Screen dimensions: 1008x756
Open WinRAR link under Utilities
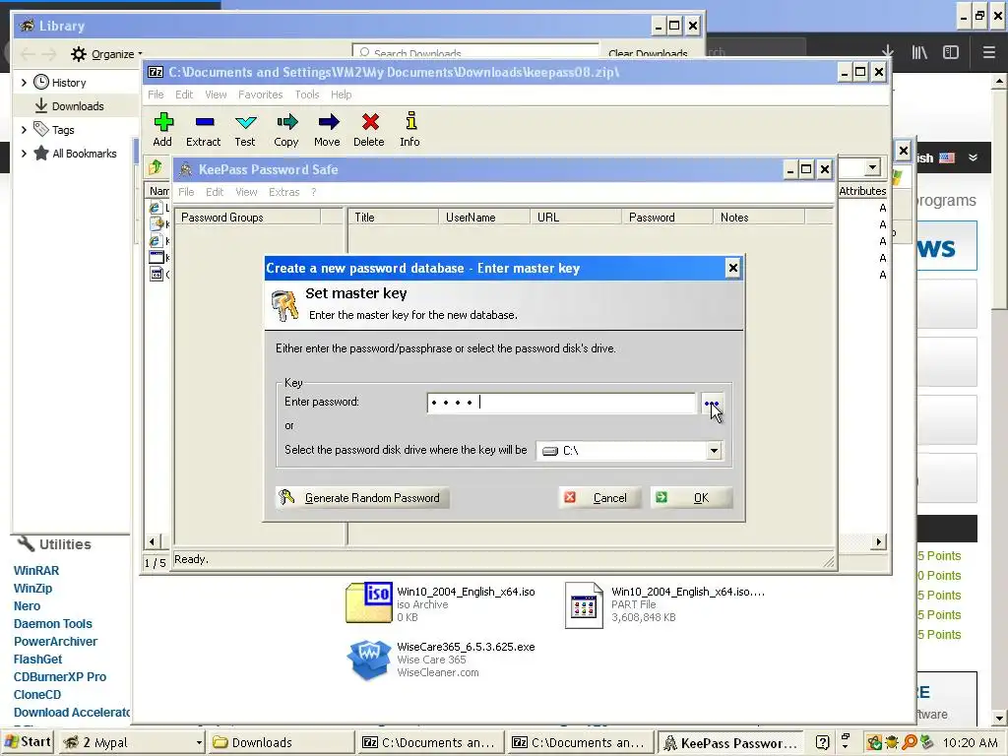36,570
